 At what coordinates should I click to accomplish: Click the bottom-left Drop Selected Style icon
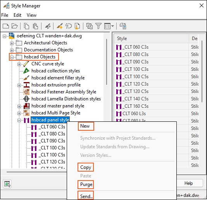tap(7, 184)
